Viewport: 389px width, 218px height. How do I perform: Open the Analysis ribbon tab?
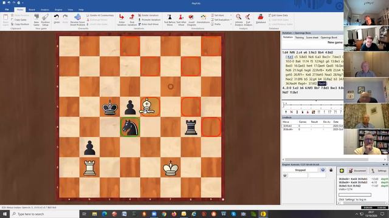pos(45,10)
